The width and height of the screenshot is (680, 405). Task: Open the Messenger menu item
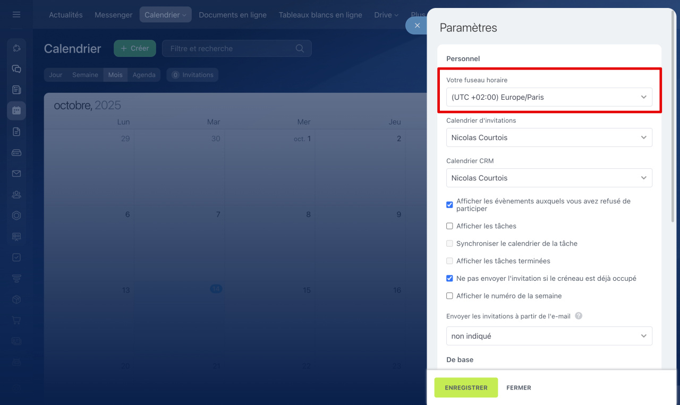(x=113, y=15)
